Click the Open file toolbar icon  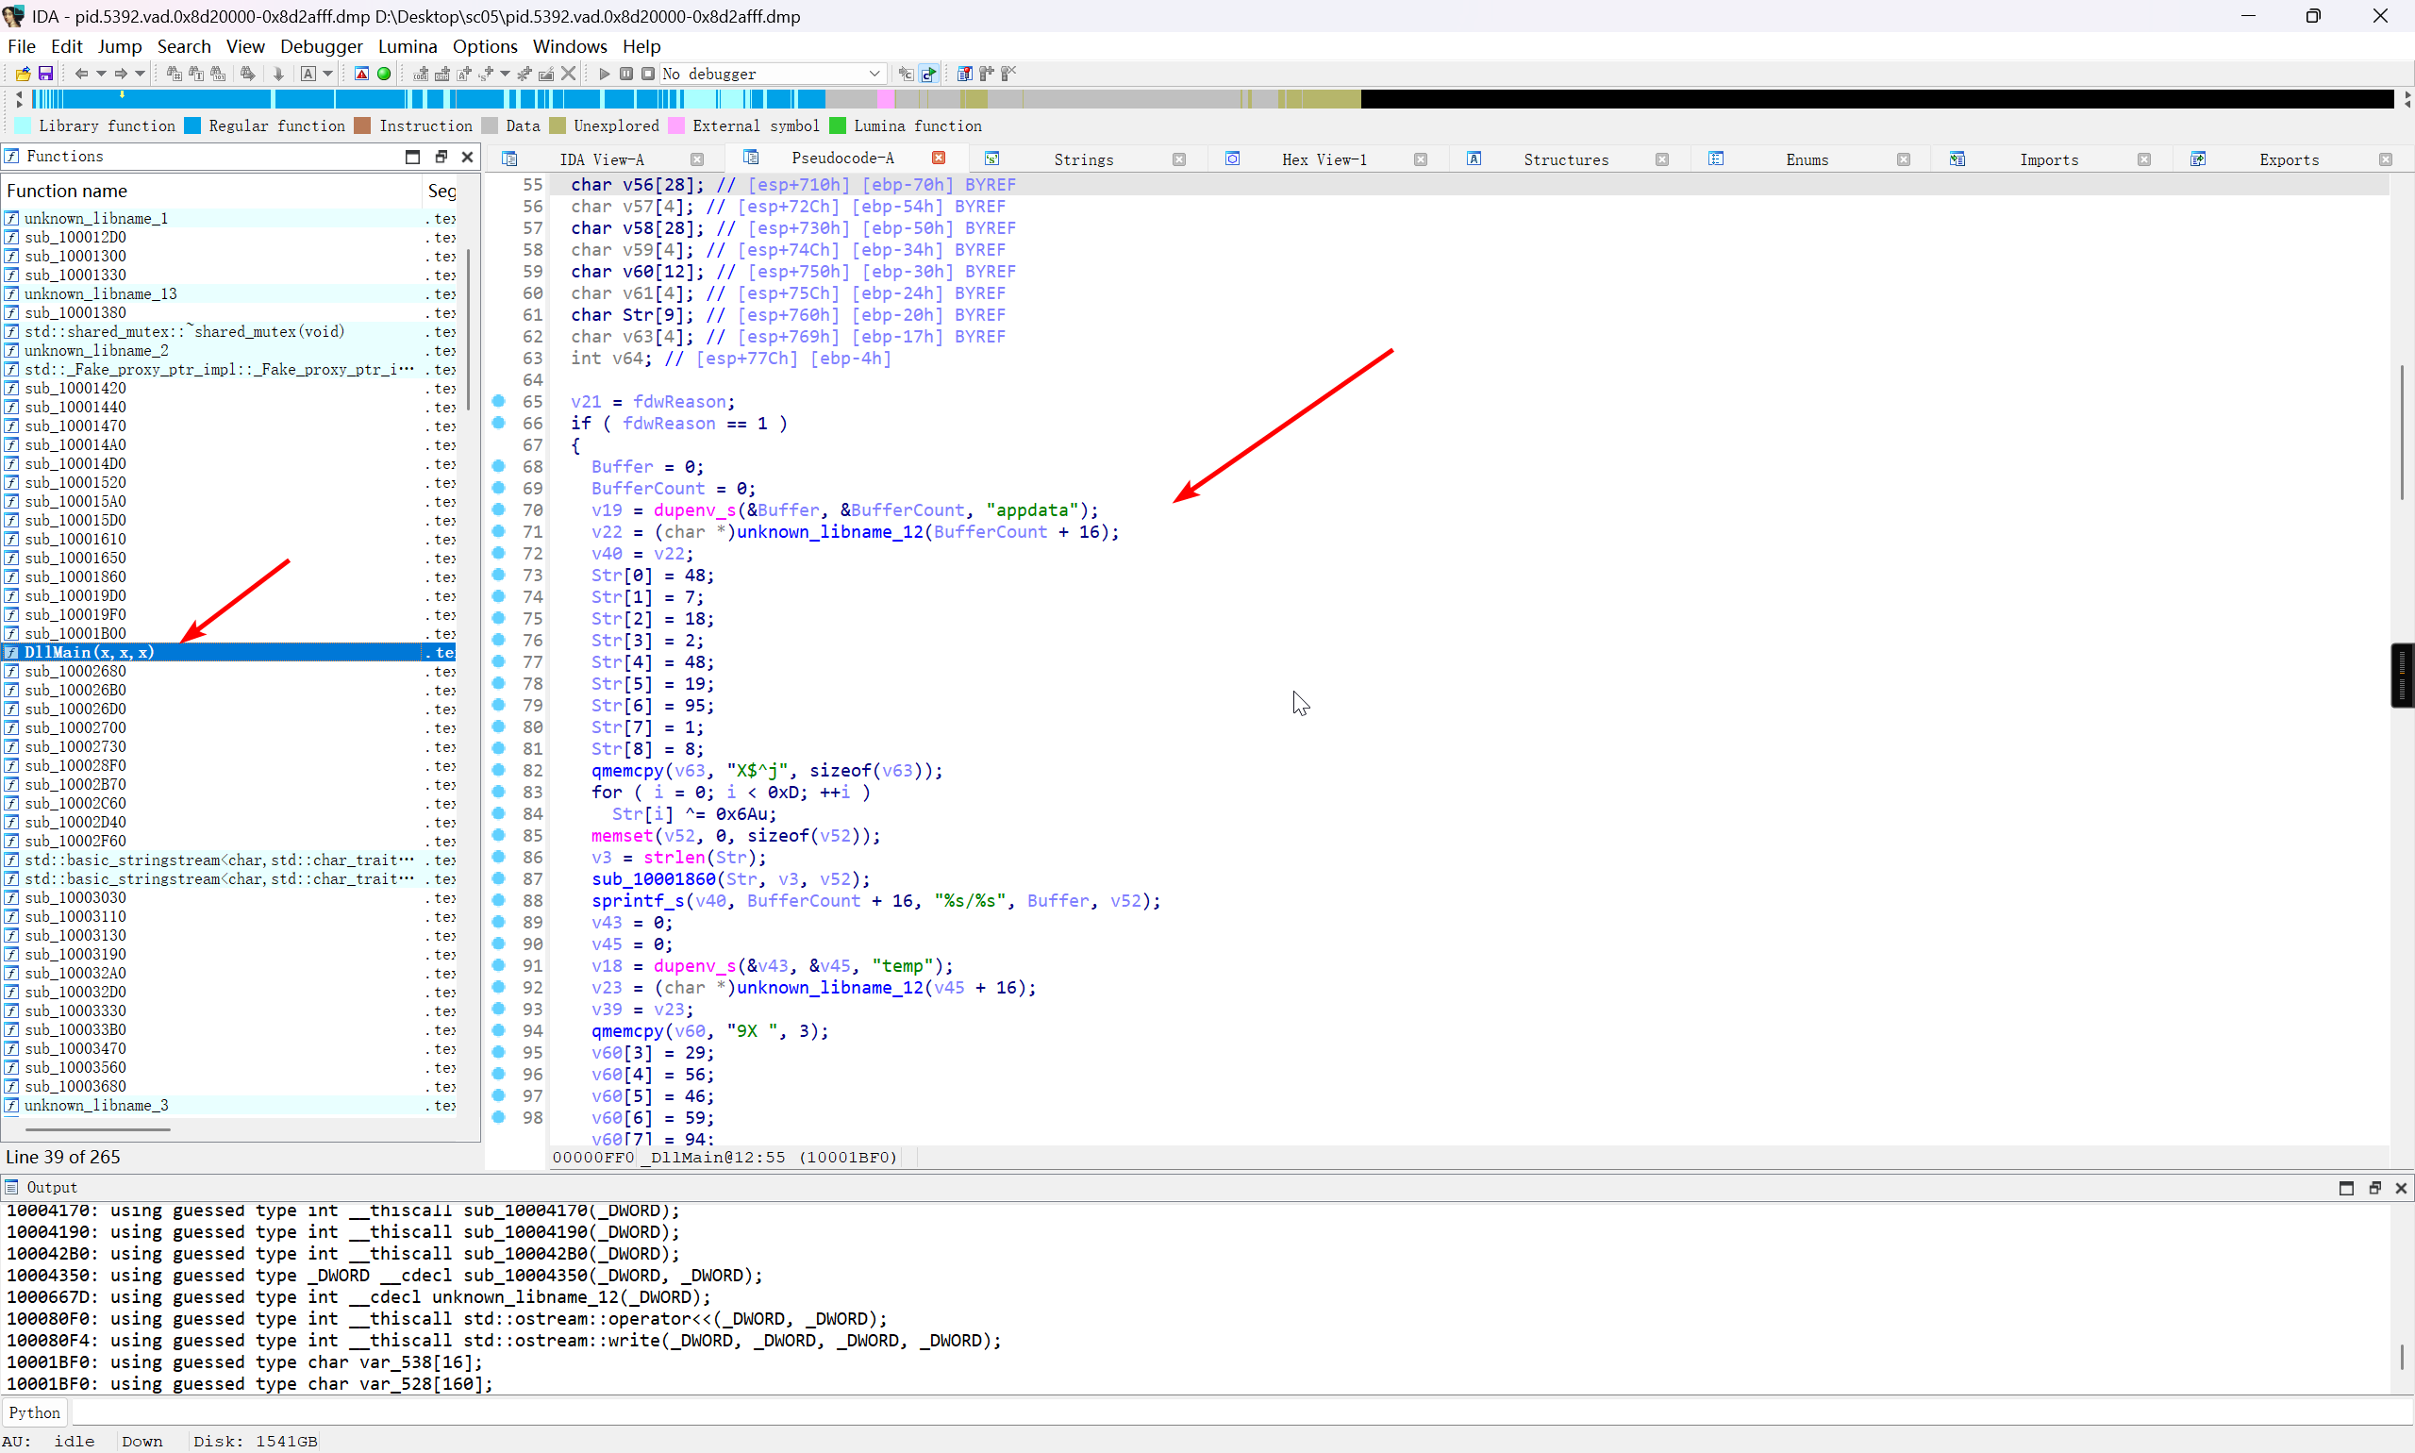pyautogui.click(x=23, y=74)
